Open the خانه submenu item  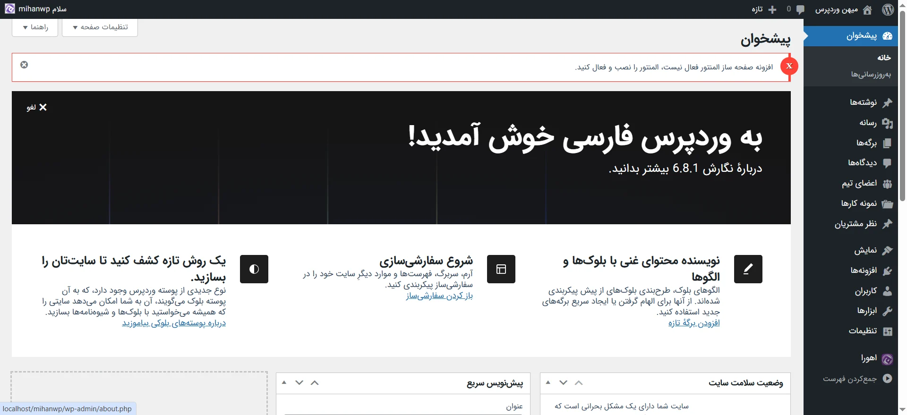884,58
